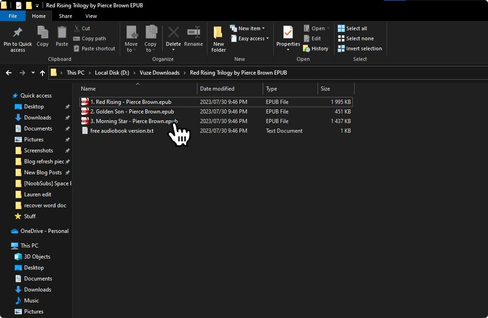Switch to the Share tab

(65, 16)
